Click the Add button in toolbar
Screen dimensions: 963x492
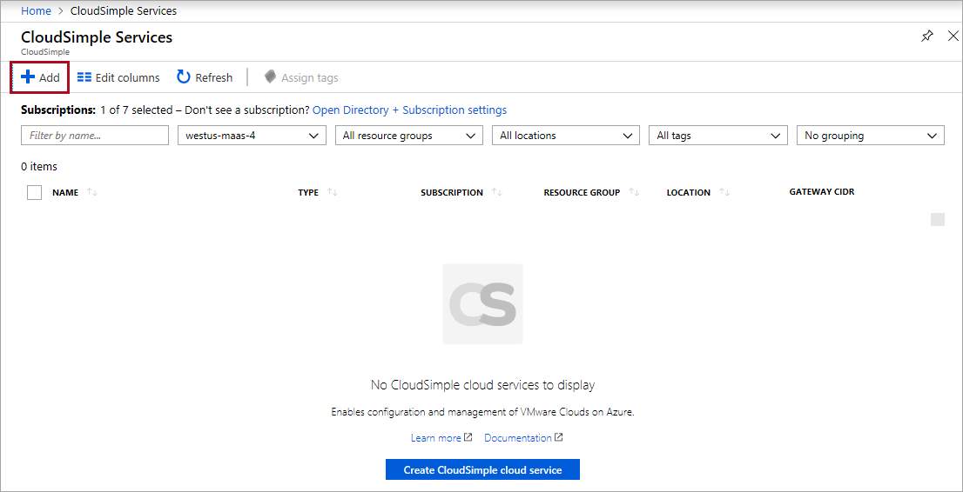pos(40,78)
